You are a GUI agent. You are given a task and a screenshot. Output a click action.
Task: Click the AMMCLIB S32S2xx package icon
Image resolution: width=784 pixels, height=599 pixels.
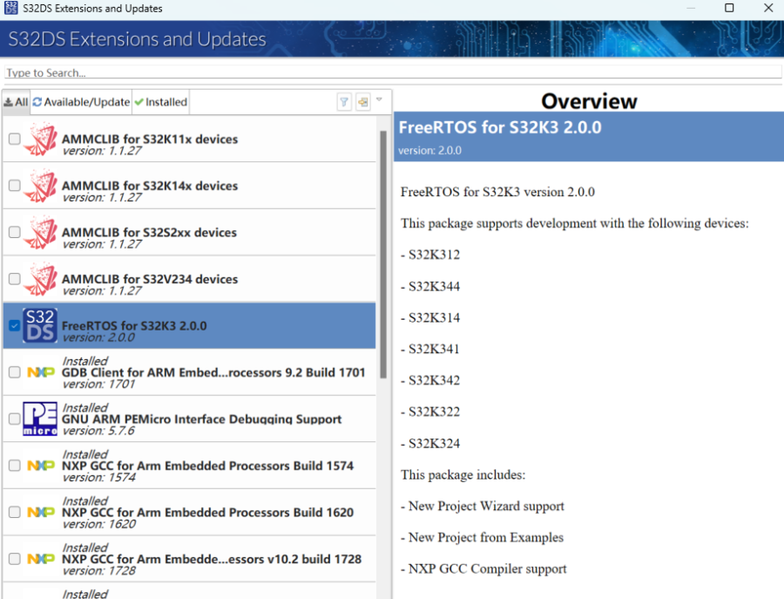pyautogui.click(x=40, y=232)
